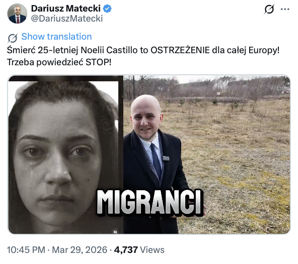Click Dariusz Matecki's profile avatar
The width and height of the screenshot is (298, 264).
click(x=17, y=14)
